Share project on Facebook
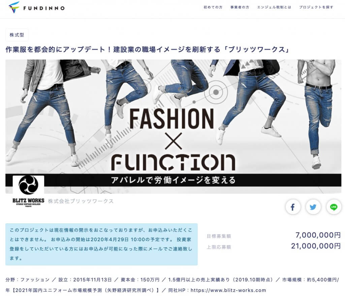The width and height of the screenshot is (345, 298). tap(293, 207)
